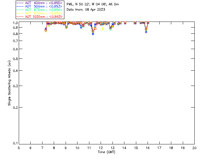Viewport: 200px width, 160px height.
Task: Click the AOT 1020nm legend entry
Action: tap(39, 17)
